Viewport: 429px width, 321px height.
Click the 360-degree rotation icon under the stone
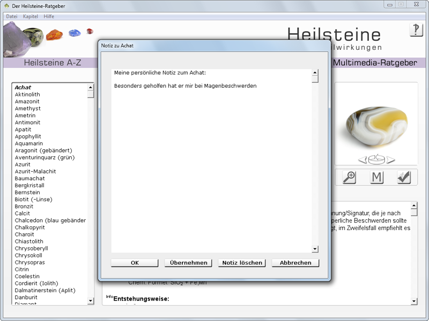click(376, 159)
